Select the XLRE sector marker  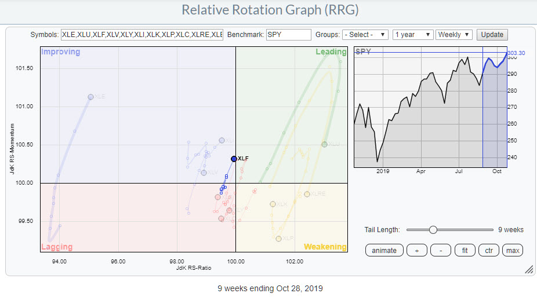(x=307, y=194)
